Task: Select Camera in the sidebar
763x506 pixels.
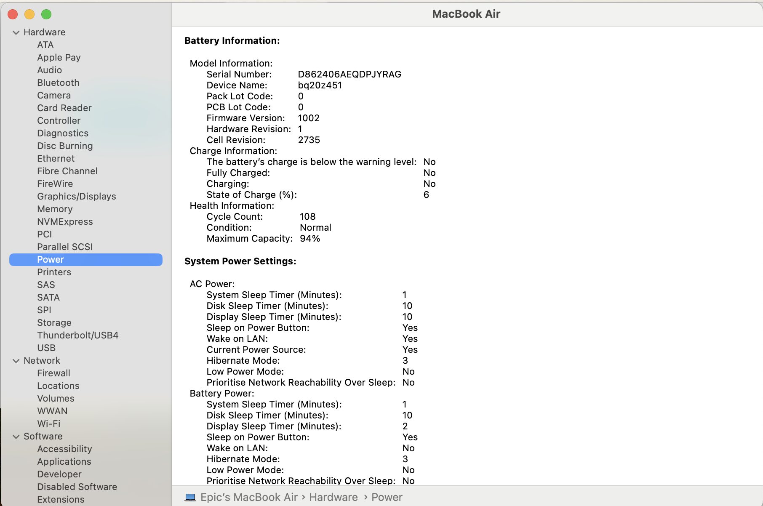Action: (54, 96)
